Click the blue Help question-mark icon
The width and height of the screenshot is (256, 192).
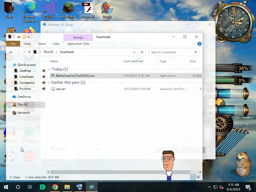[199, 44]
